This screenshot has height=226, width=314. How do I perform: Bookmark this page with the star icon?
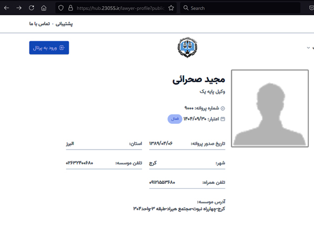[x=171, y=8]
